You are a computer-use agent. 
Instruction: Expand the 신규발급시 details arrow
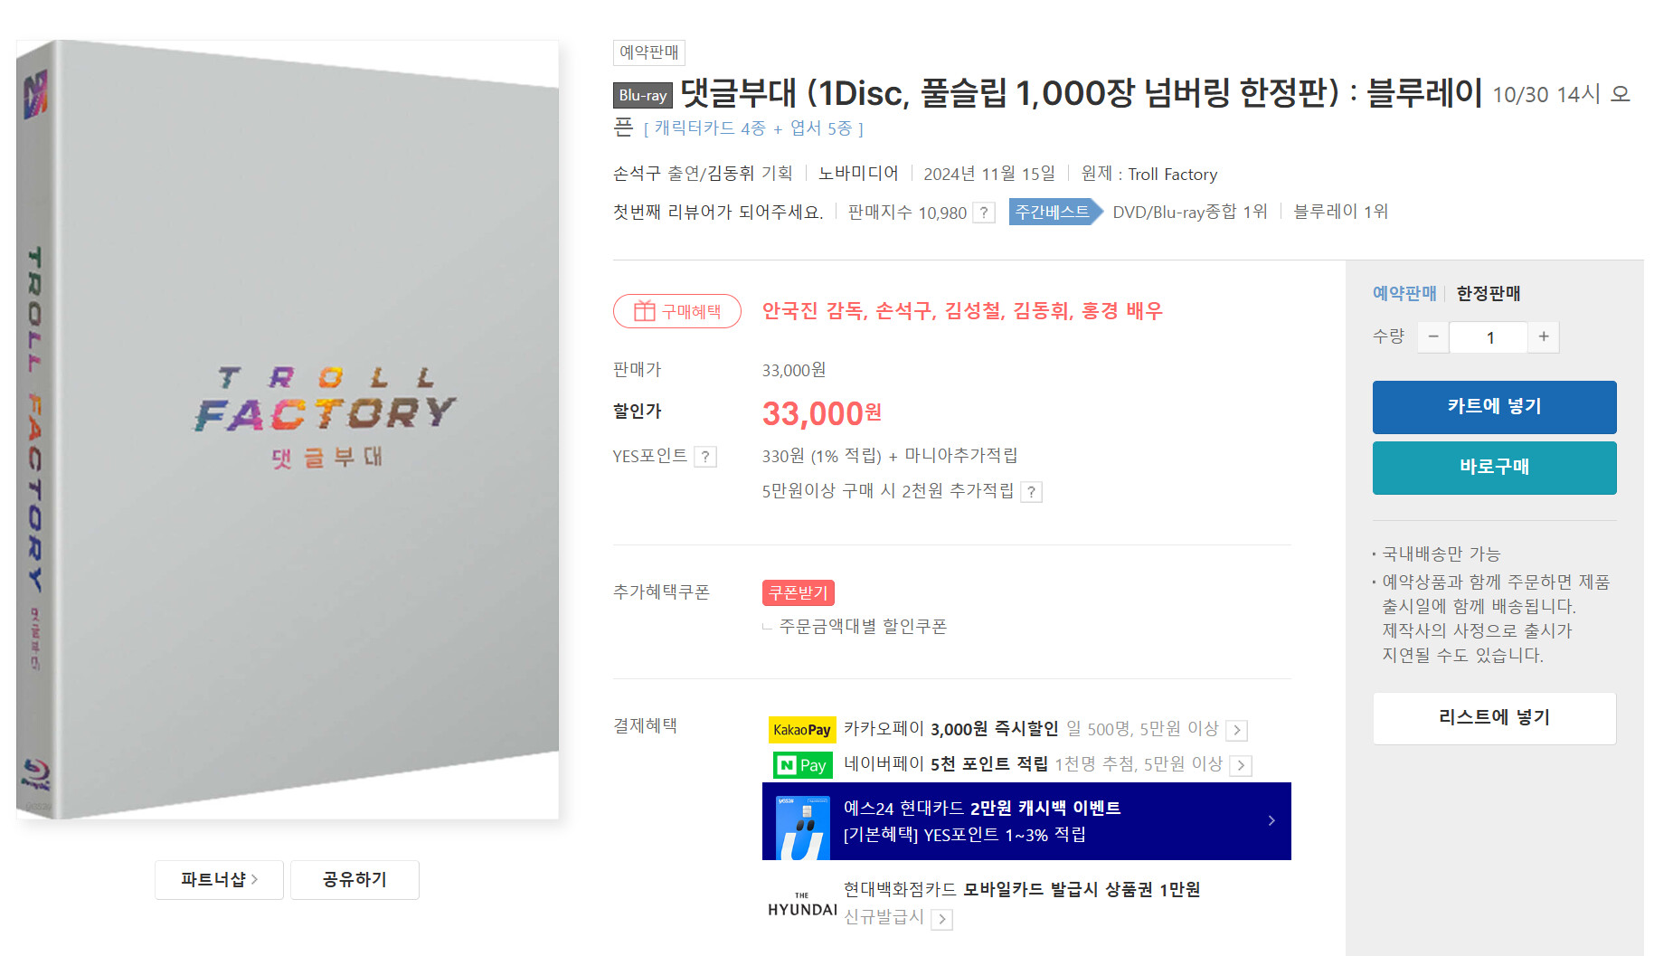coord(942,920)
